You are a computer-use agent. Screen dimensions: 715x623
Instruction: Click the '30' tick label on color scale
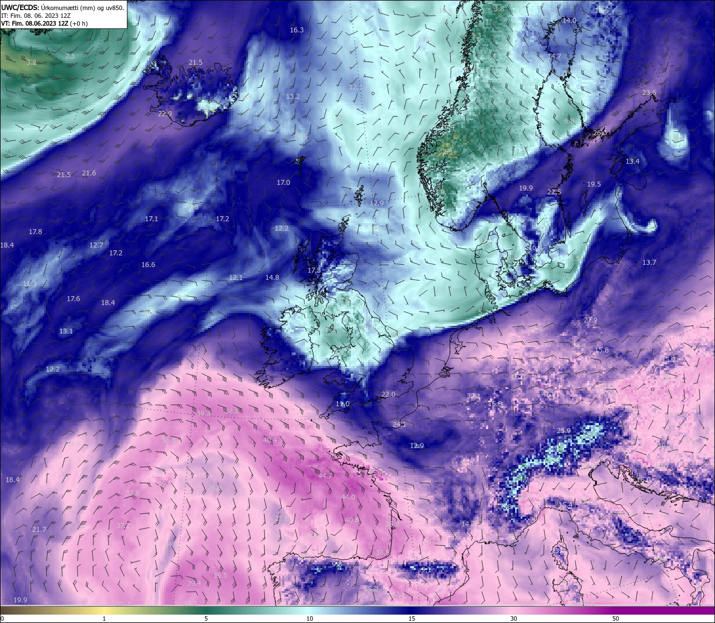click(513, 619)
